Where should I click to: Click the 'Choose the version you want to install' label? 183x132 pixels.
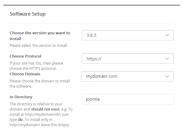point(40,36)
